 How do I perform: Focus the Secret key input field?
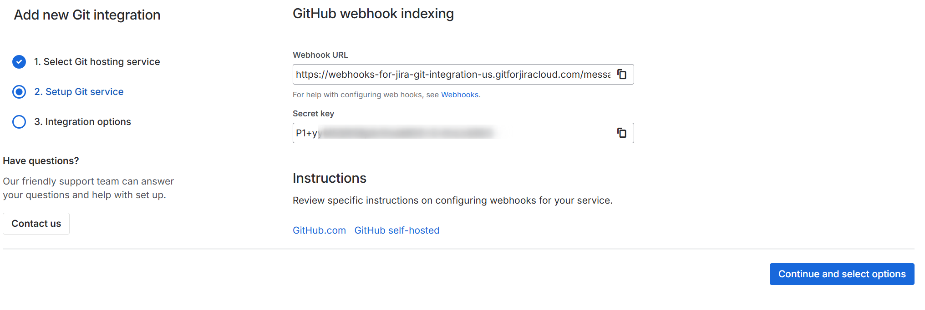pyautogui.click(x=452, y=133)
